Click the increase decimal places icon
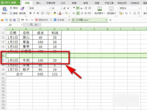147x110 pixels. pyautogui.click(x=135, y=13)
